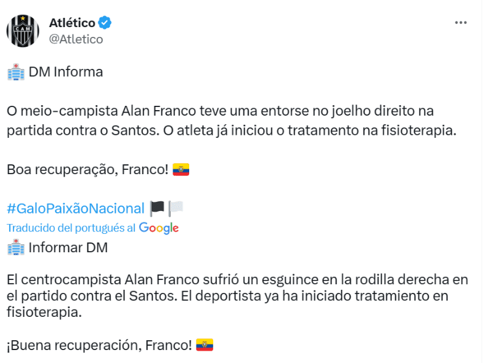
Task: Click 'Traducido del portugués al' translation label
Action: (x=71, y=228)
